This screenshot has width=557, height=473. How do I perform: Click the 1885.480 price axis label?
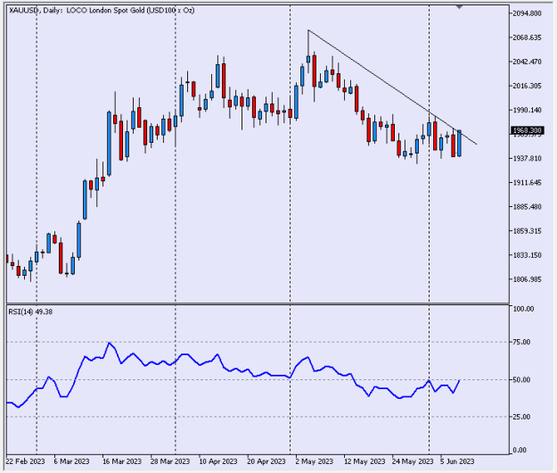(x=528, y=207)
